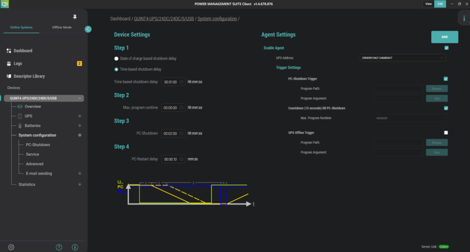Viewport: 470px width, 252px height.
Task: Click the Logs notification badge
Action: tap(79, 63)
